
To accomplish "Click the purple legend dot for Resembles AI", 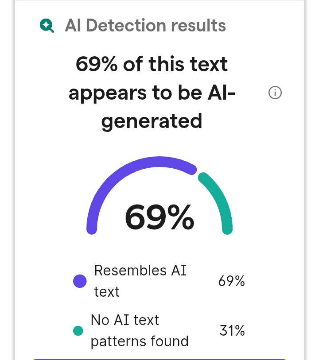I will pos(80,281).
